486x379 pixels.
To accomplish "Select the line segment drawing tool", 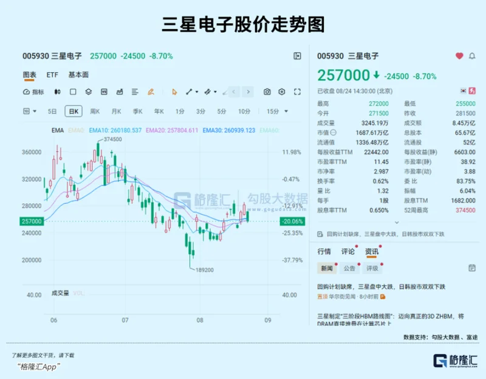I will point(189,92).
